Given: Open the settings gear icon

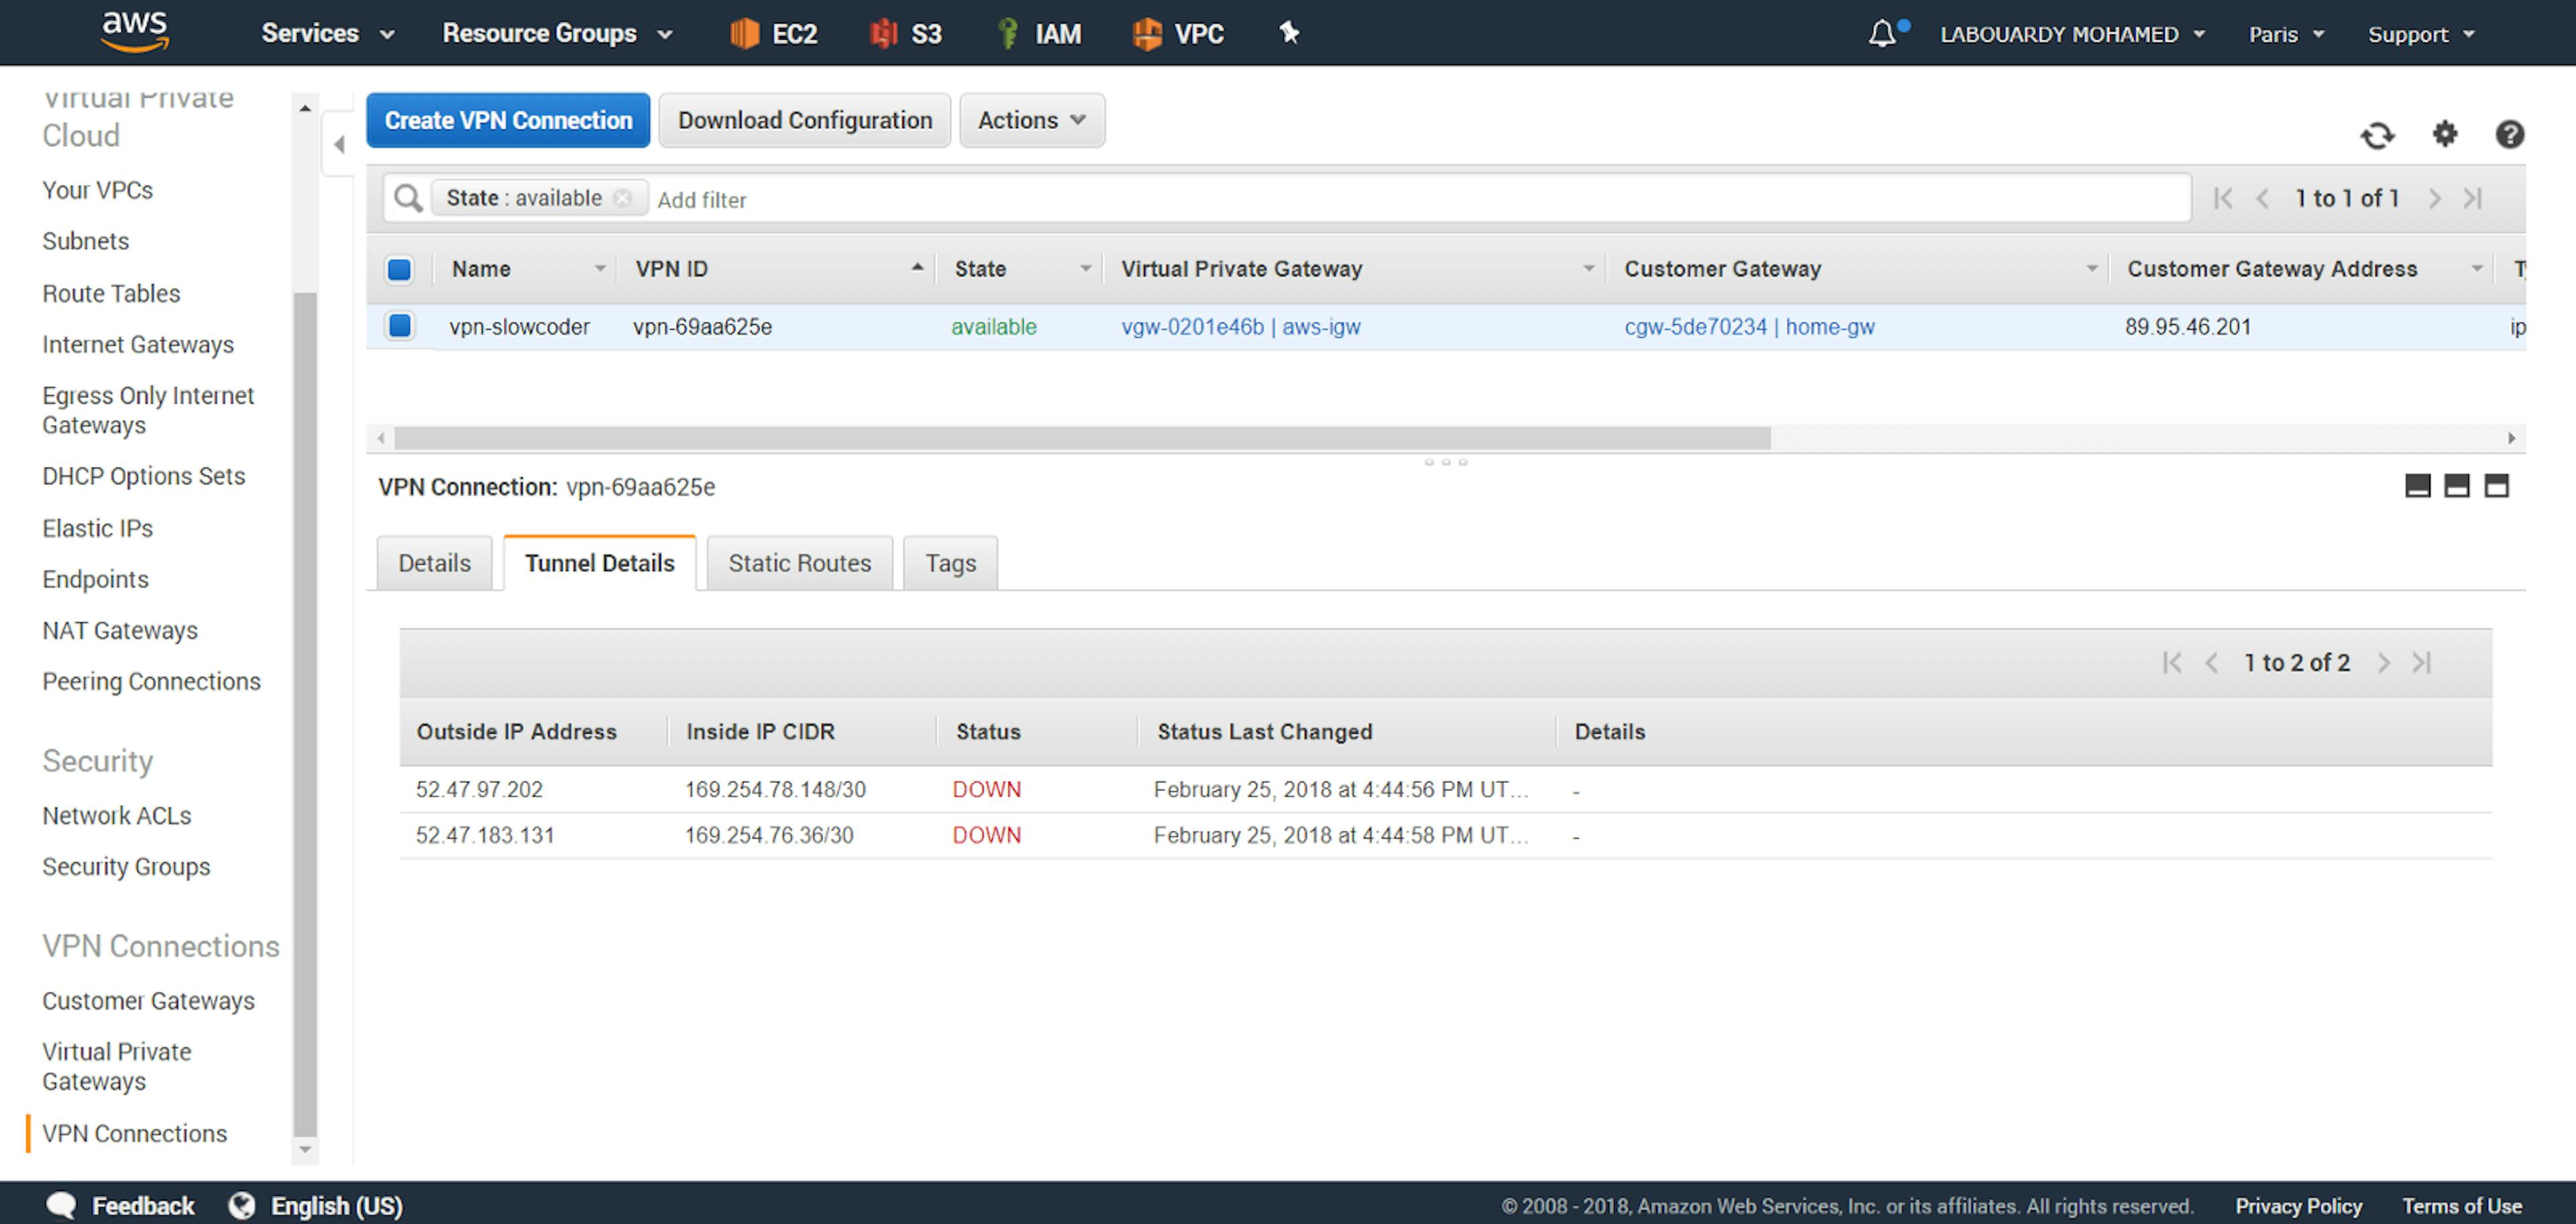Looking at the screenshot, I should (2444, 134).
